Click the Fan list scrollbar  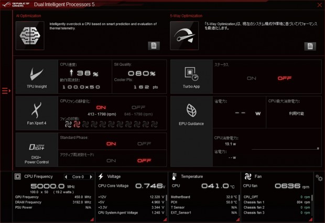pos(312,198)
